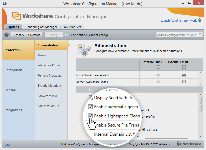206x150 pixels.
Task: Uncheck Apply Workshare Protect for External Email
Action: point(184,75)
